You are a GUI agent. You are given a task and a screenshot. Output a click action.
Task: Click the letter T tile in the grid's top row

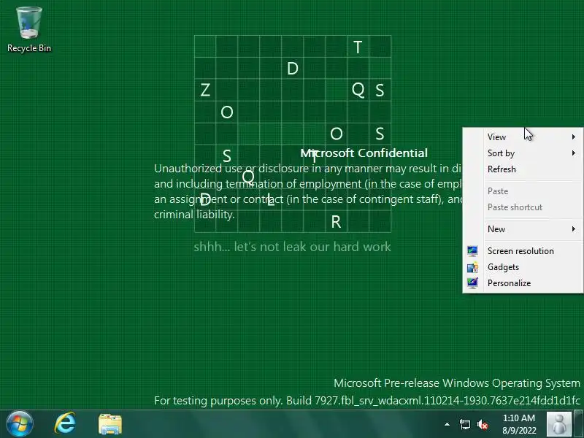(358, 47)
